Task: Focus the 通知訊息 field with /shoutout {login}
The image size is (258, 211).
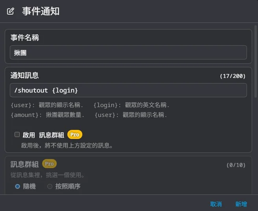Action: [128, 90]
